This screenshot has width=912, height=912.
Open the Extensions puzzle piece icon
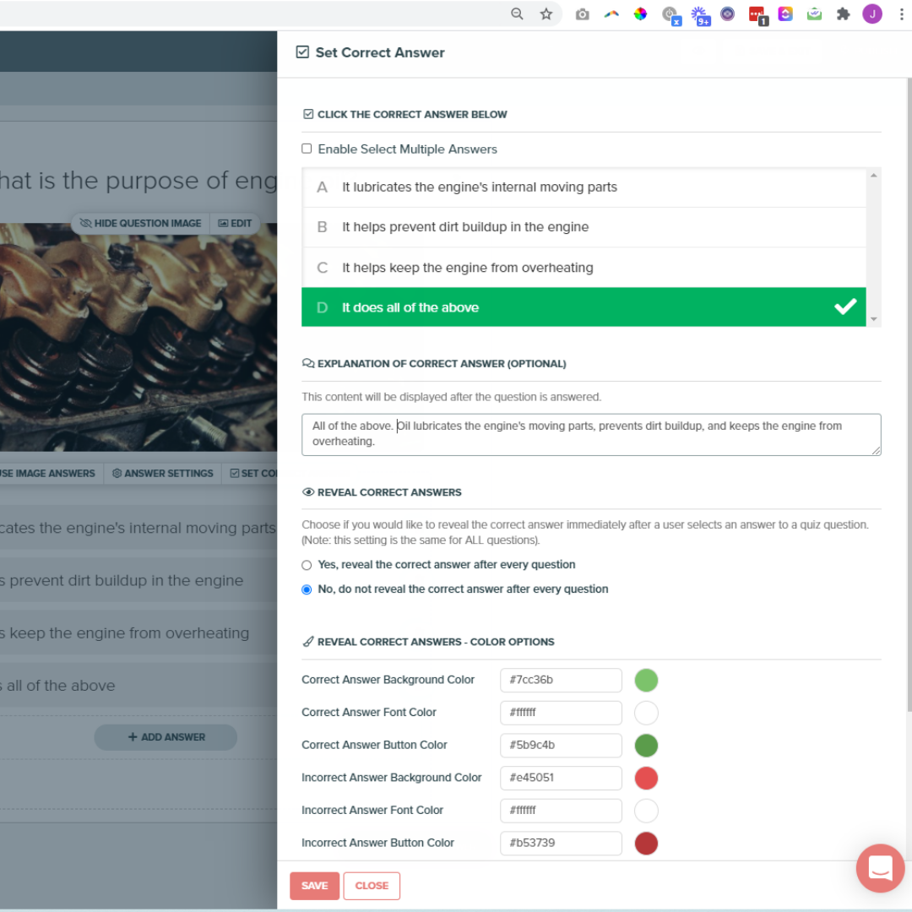tap(843, 14)
